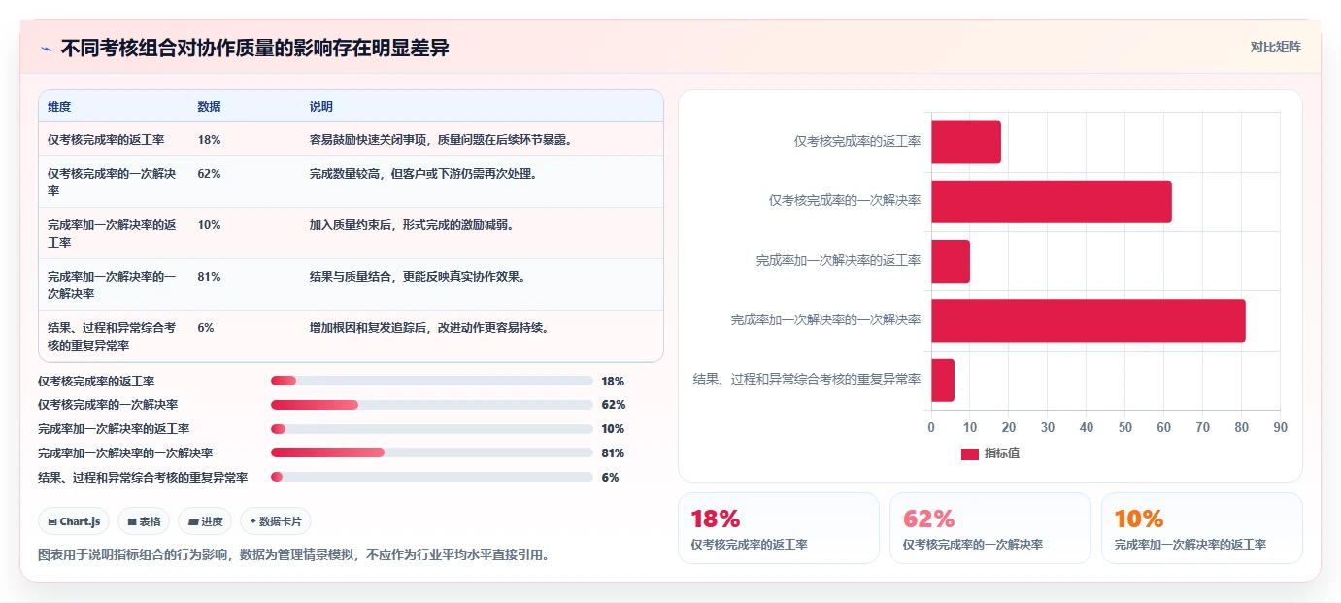Click the 62% cell in the table
Viewport: 1341px width, 603px height.
coord(209,174)
